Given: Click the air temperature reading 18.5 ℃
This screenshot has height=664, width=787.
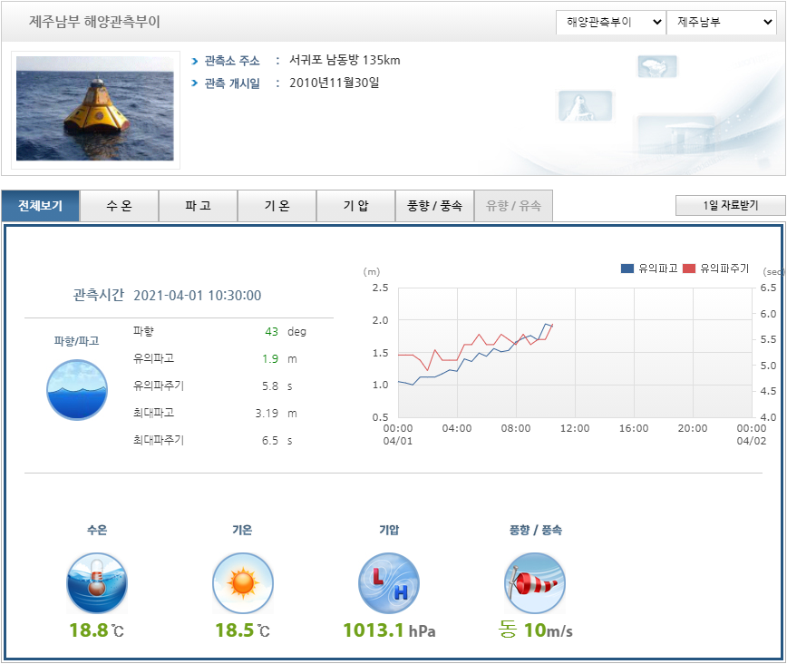Looking at the screenshot, I should (x=243, y=630).
